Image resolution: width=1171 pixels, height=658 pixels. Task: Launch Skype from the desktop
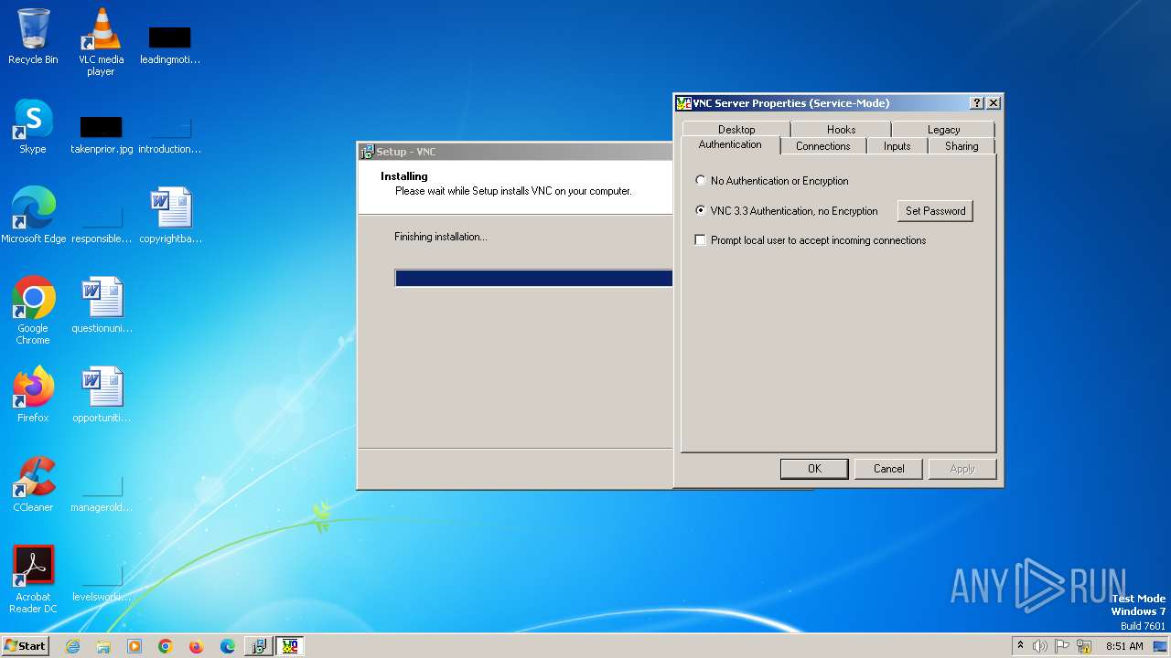[x=33, y=126]
